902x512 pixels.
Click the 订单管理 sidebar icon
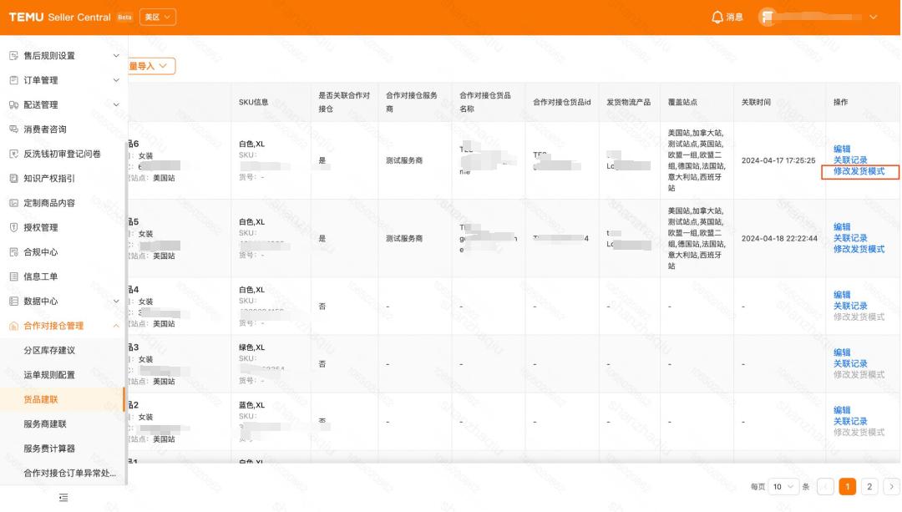click(14, 80)
